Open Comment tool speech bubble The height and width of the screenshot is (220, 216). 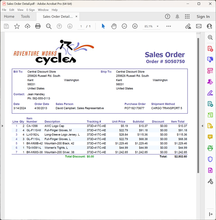(x=210, y=137)
